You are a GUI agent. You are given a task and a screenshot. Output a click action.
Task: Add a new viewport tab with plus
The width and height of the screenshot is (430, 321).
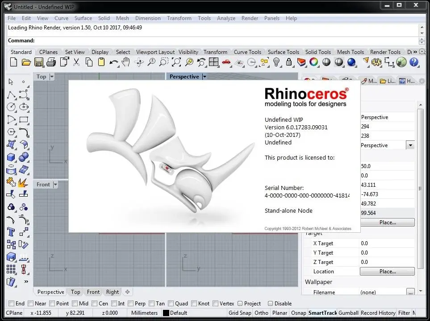coord(128,292)
